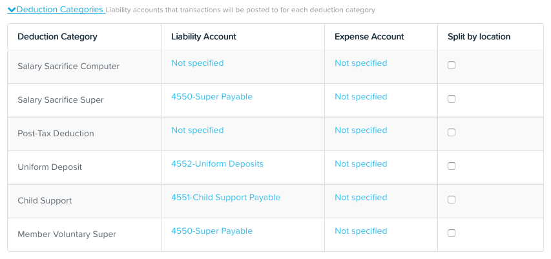551x259 pixels.
Task: Check Split by location for Post-Tax Deduction
Action: pos(452,132)
